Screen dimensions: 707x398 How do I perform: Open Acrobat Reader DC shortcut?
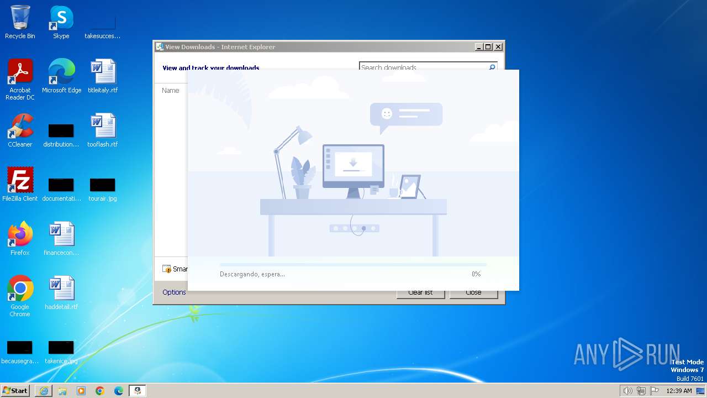point(20,80)
